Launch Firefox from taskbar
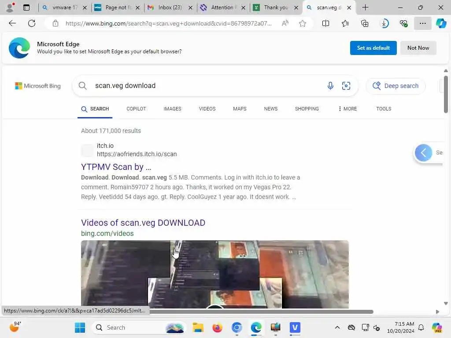 click(217, 327)
